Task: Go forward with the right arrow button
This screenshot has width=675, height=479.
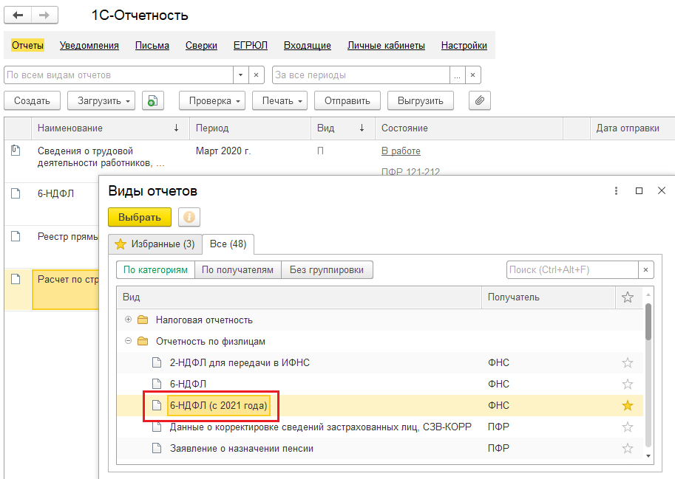Action: [x=44, y=15]
